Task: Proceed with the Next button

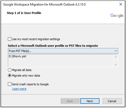Action: 90,101
